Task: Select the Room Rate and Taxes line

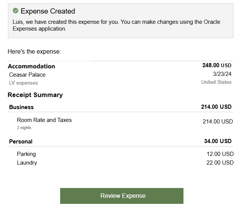Action: tap(44, 120)
